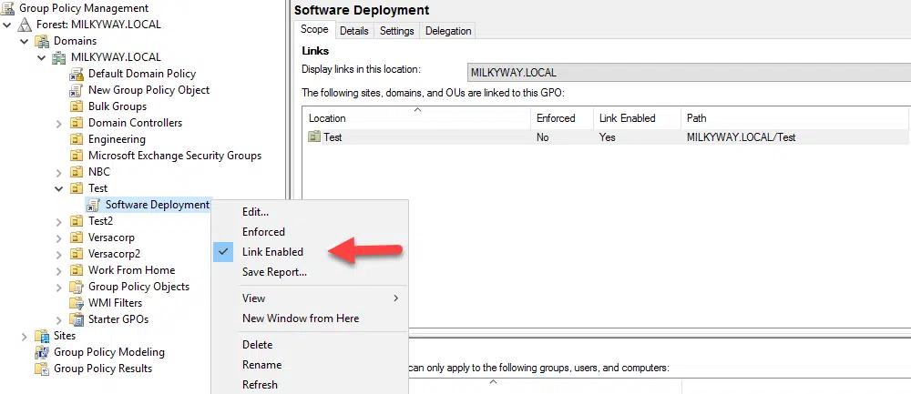
Task: Collapse the Forest MILKYWAY.LOCAL node
Action: 7,25
